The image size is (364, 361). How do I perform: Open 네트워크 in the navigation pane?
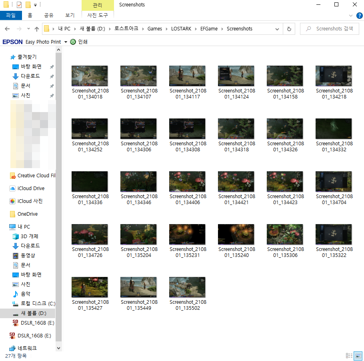coord(23,348)
